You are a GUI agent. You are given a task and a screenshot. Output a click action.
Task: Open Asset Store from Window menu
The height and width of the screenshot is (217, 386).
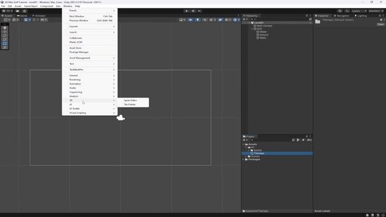[x=90, y=48]
